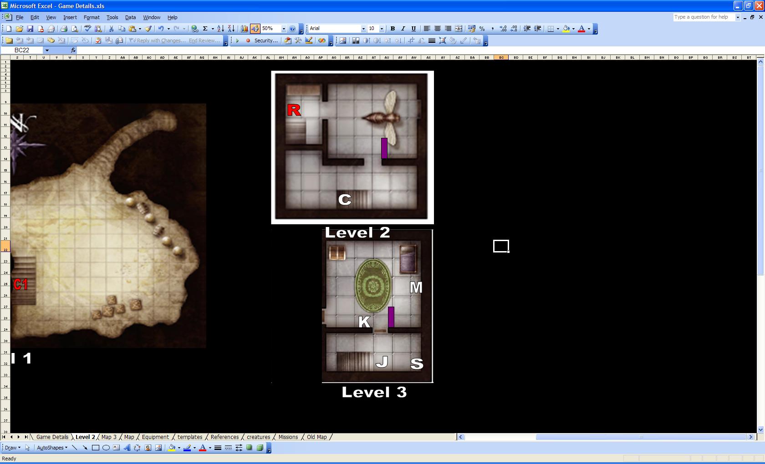This screenshot has height=464, width=765.
Task: Cut selection with the scissors icon
Action: coord(111,29)
